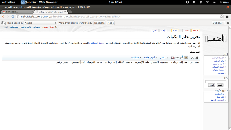Reload the page with the refresh icon
231x130 pixels.
(13, 17)
